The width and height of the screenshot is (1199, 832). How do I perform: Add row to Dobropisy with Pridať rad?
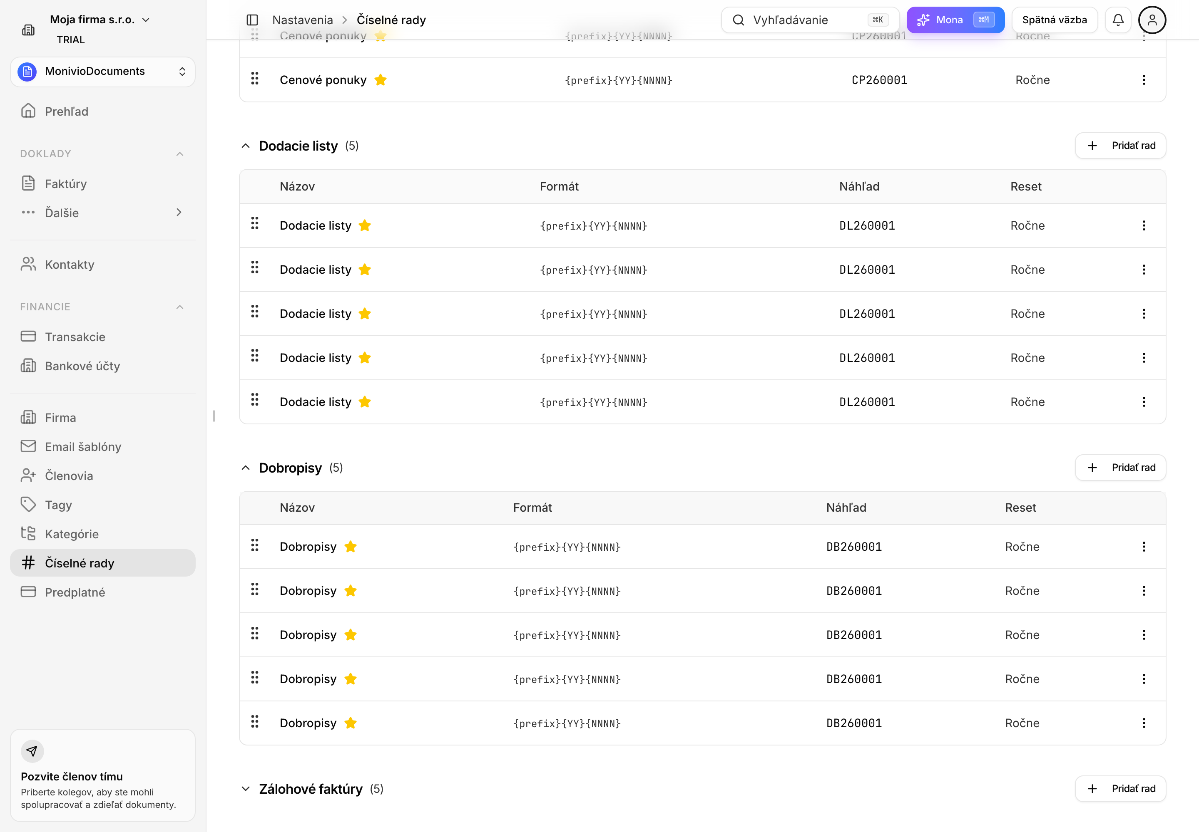[1120, 468]
